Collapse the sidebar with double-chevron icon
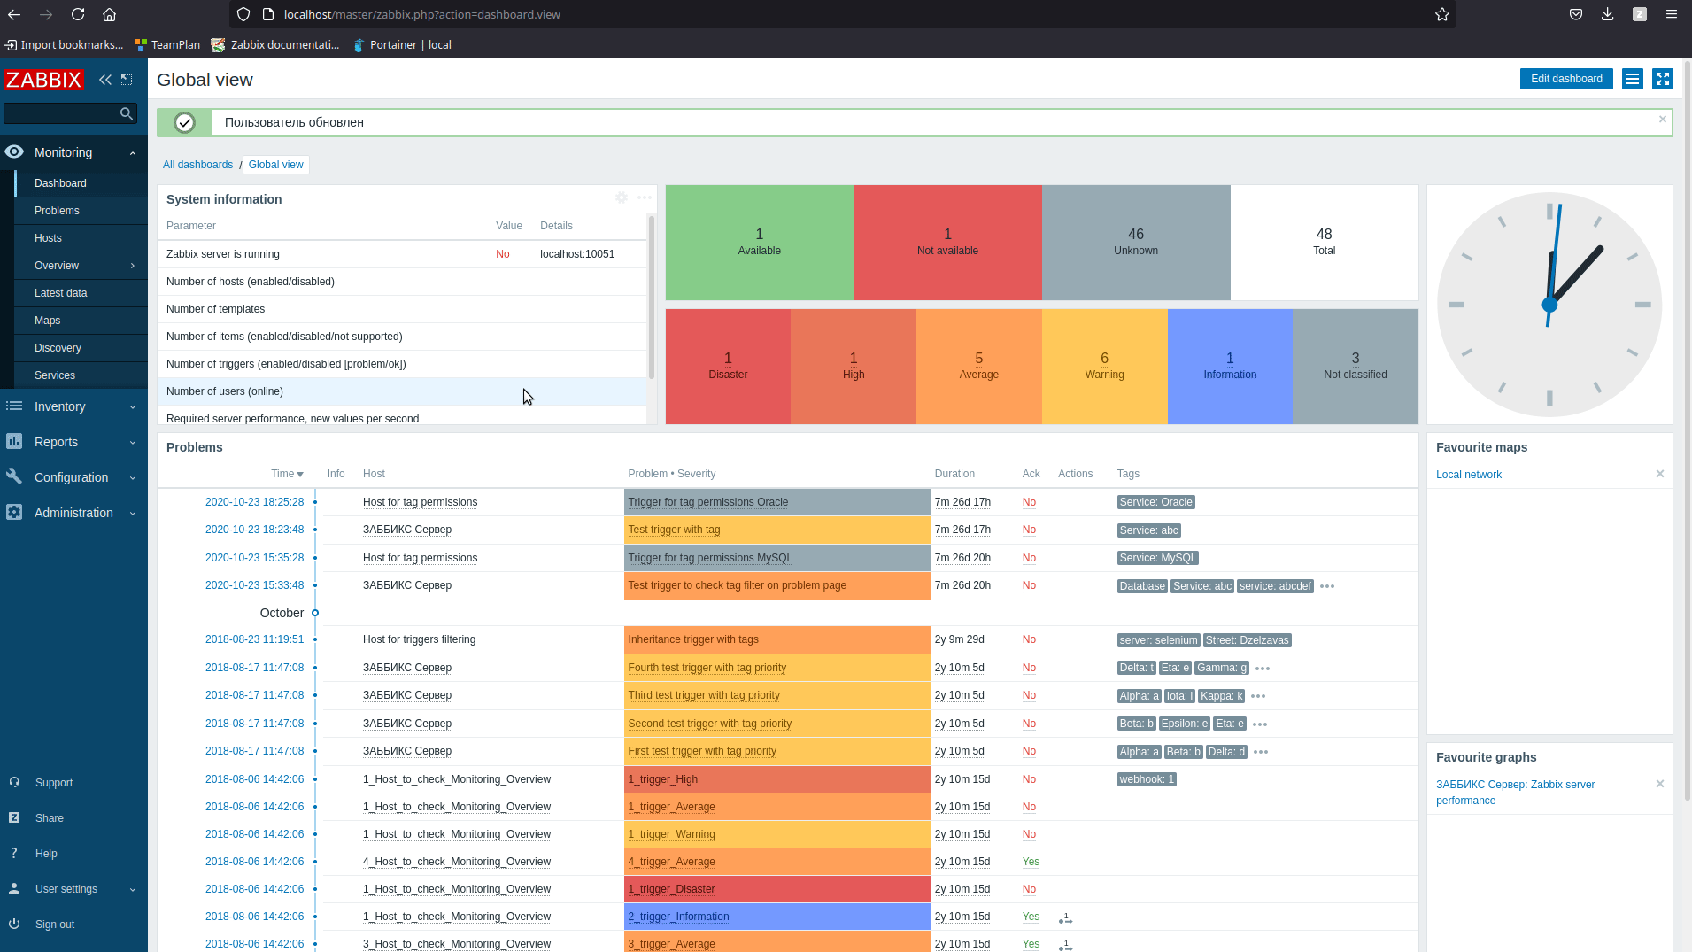Image resolution: width=1692 pixels, height=952 pixels. tap(105, 80)
